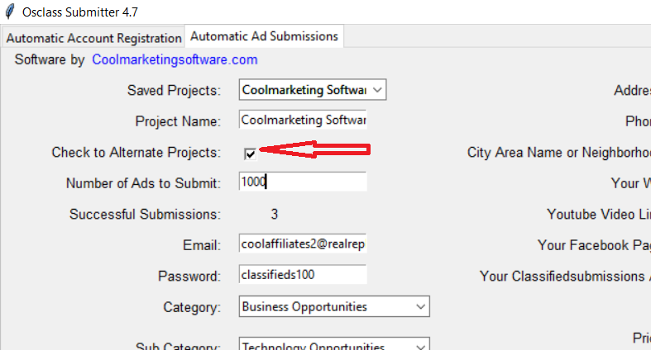
Task: Click the Saved Projects label
Action: [x=174, y=90]
